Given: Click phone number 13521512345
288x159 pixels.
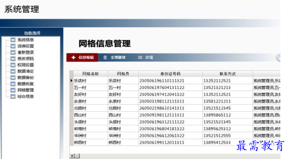Looking at the screenshot, I should pos(217,108).
